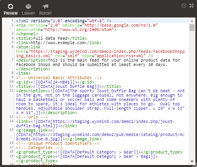Click the scrollbar up arrow

[x=192, y=21]
